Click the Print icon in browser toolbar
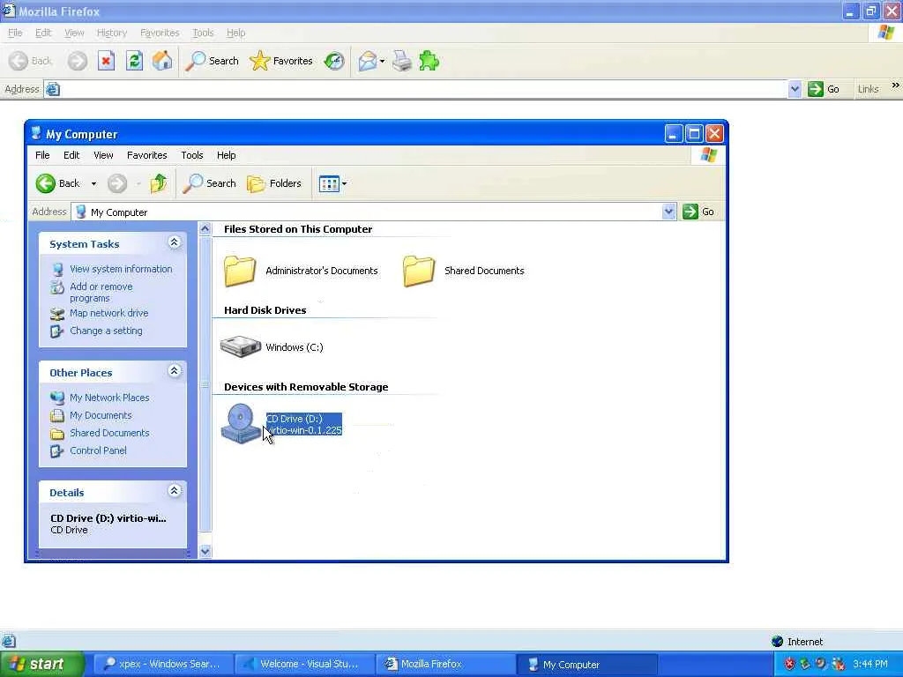Viewport: 903px width, 677px height. [402, 61]
